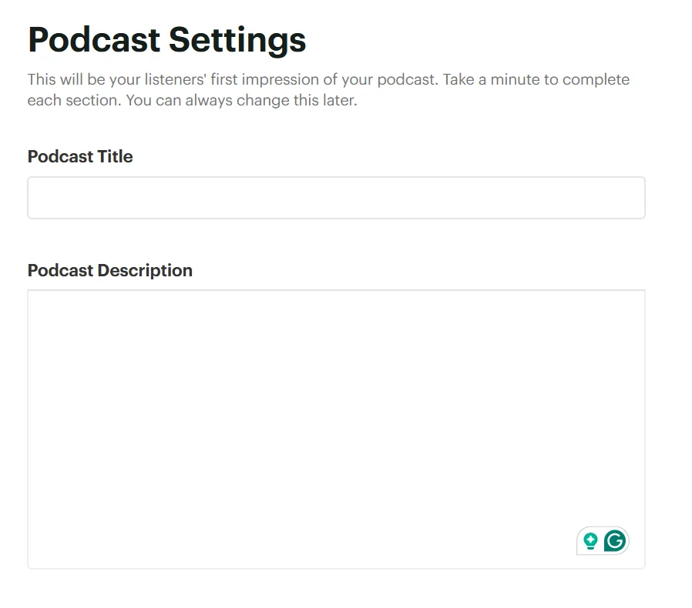This screenshot has height=608, width=692.
Task: Click the border of the title field
Action: (x=336, y=178)
